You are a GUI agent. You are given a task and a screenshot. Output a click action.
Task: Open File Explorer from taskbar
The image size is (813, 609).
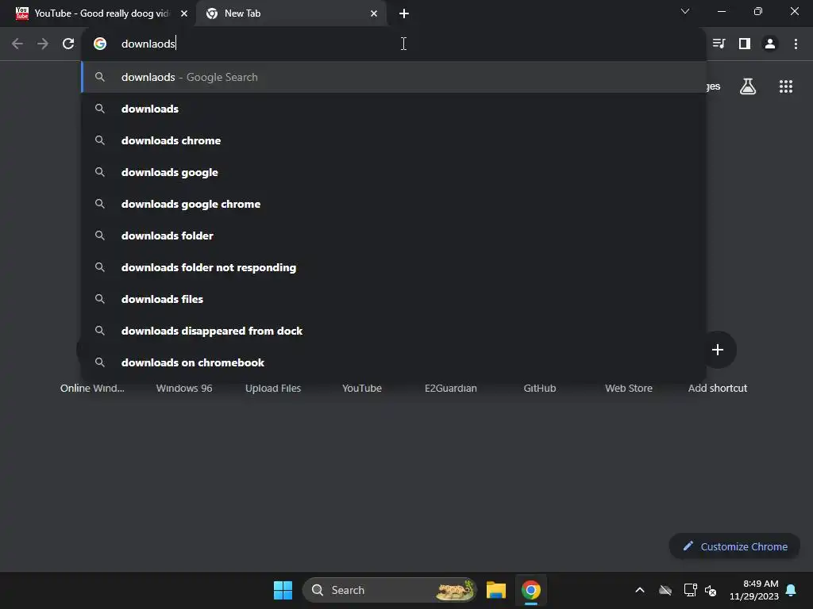pos(496,590)
